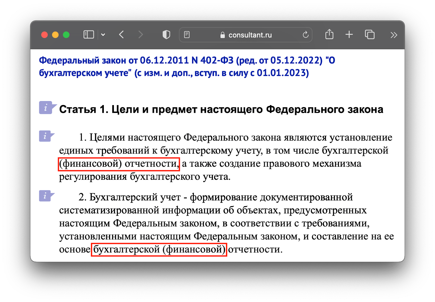Open a new tab with plus
This screenshot has width=435, height=302.
coord(349,35)
